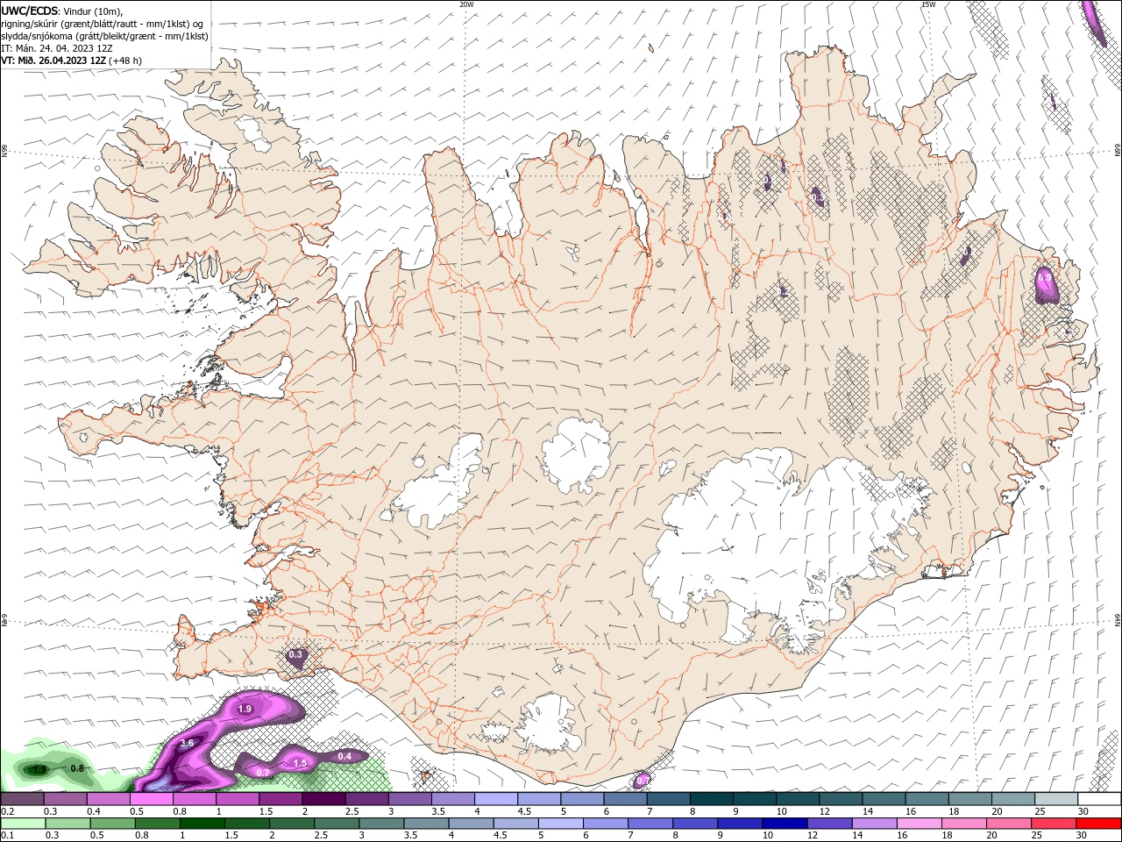The height and width of the screenshot is (842, 1122).
Task: Click the number 14 on the upper legend scale
Action: (867, 812)
